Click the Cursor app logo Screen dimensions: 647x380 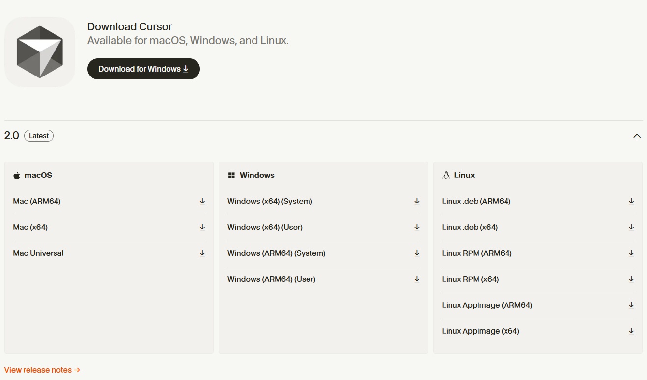coord(40,52)
